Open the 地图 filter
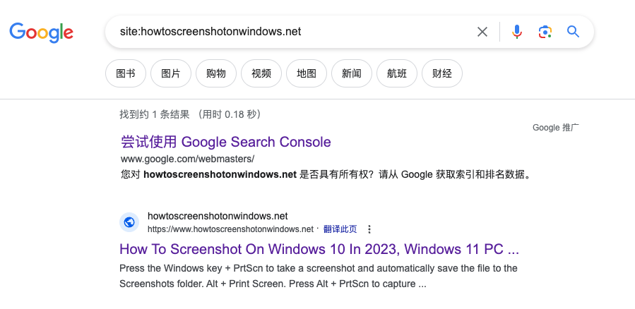 (307, 73)
